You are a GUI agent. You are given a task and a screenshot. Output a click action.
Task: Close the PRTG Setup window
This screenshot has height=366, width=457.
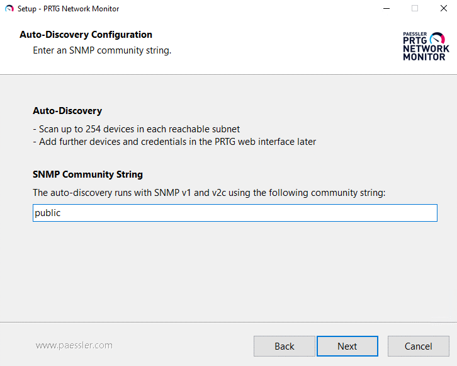[443, 9]
